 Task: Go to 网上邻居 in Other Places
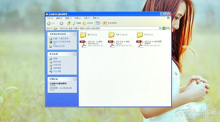pyautogui.click(x=57, y=71)
